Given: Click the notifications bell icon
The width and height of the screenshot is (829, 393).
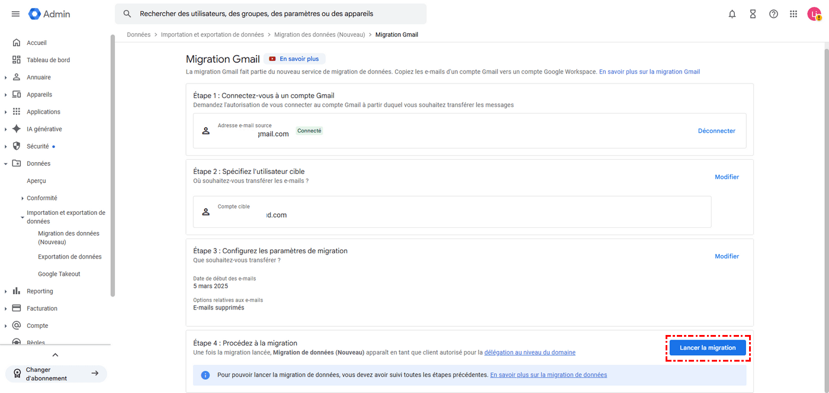Looking at the screenshot, I should [x=732, y=14].
